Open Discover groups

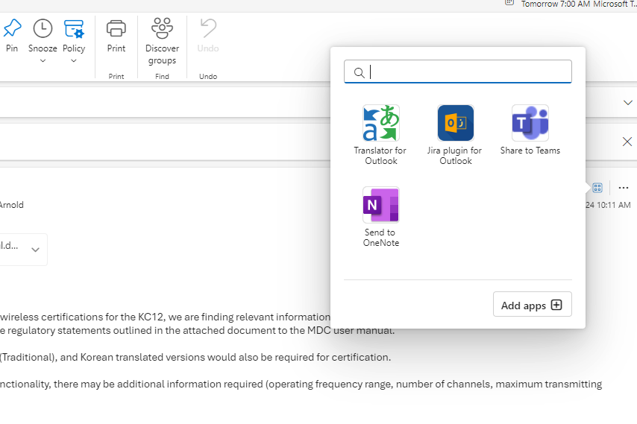[x=162, y=41]
